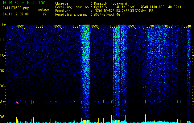Click the tall yellow amplitude spike under 0531
This screenshot has width=194, height=123.
(x=16, y=119)
